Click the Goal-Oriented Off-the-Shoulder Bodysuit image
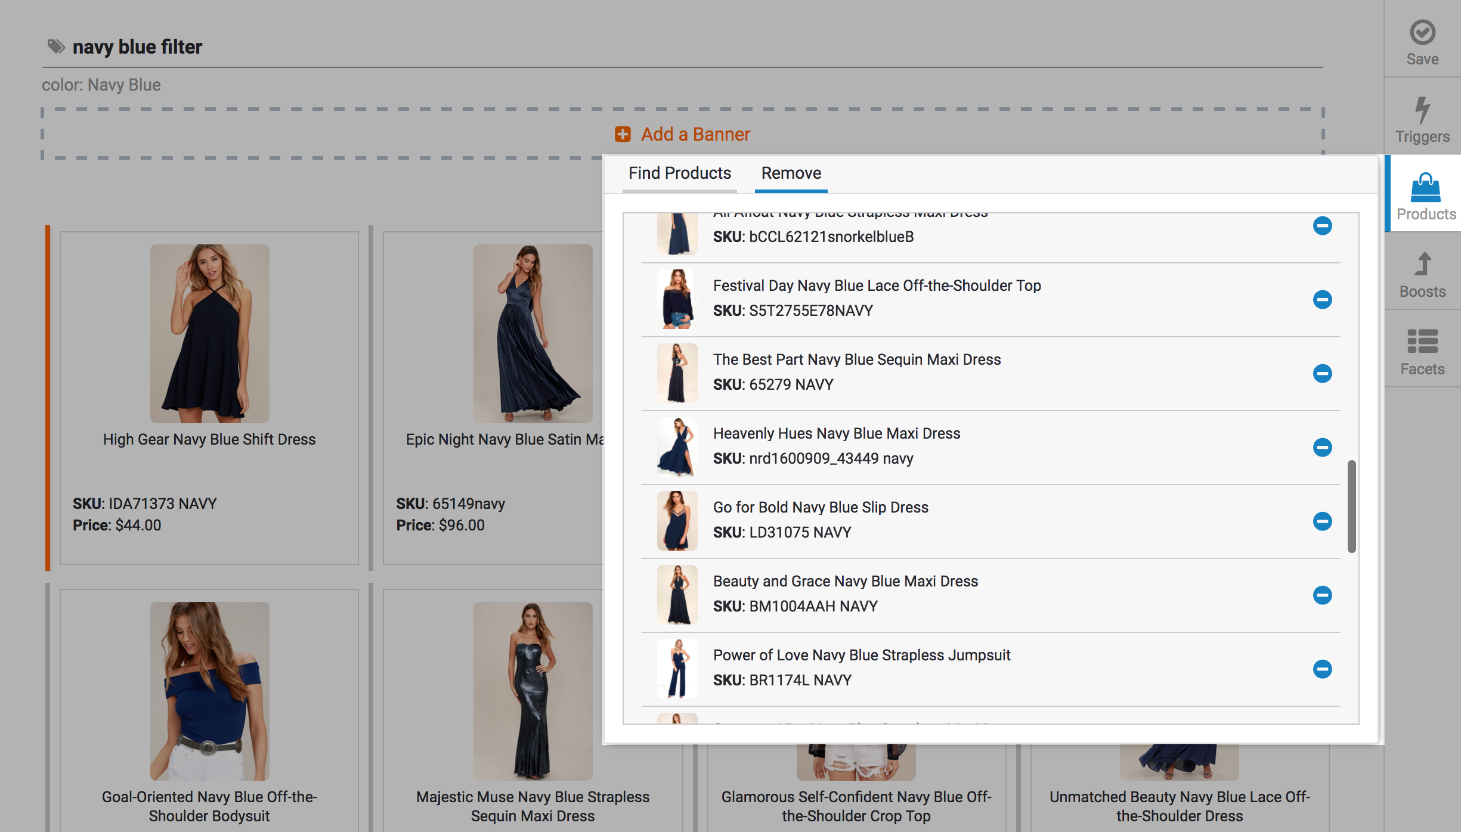The width and height of the screenshot is (1461, 832). 210,691
